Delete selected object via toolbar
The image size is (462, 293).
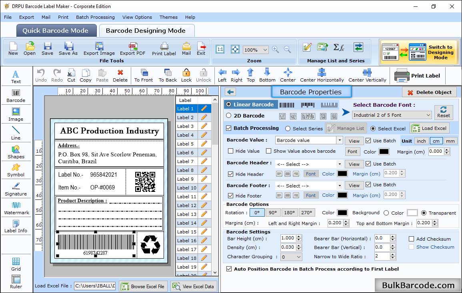click(120, 76)
